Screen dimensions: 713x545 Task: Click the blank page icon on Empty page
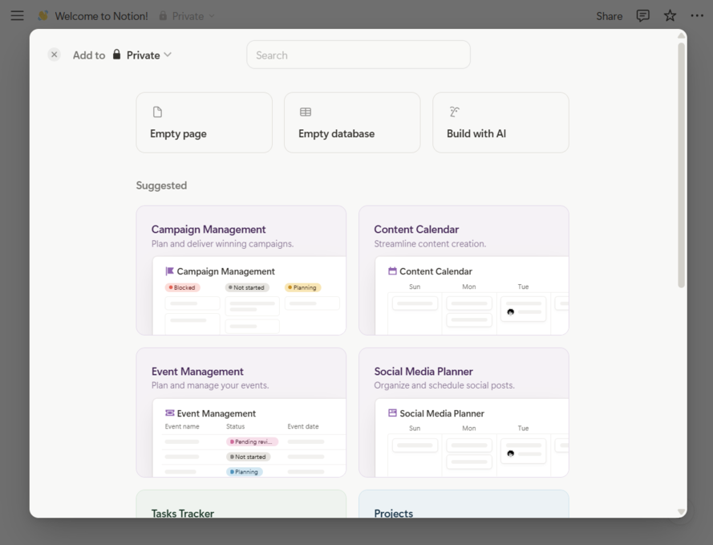pos(157,112)
